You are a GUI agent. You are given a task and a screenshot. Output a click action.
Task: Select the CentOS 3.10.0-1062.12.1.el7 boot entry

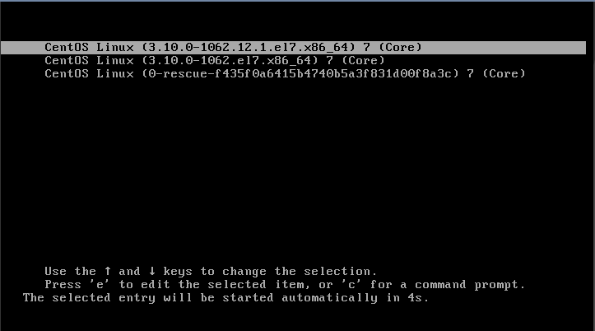click(293, 48)
